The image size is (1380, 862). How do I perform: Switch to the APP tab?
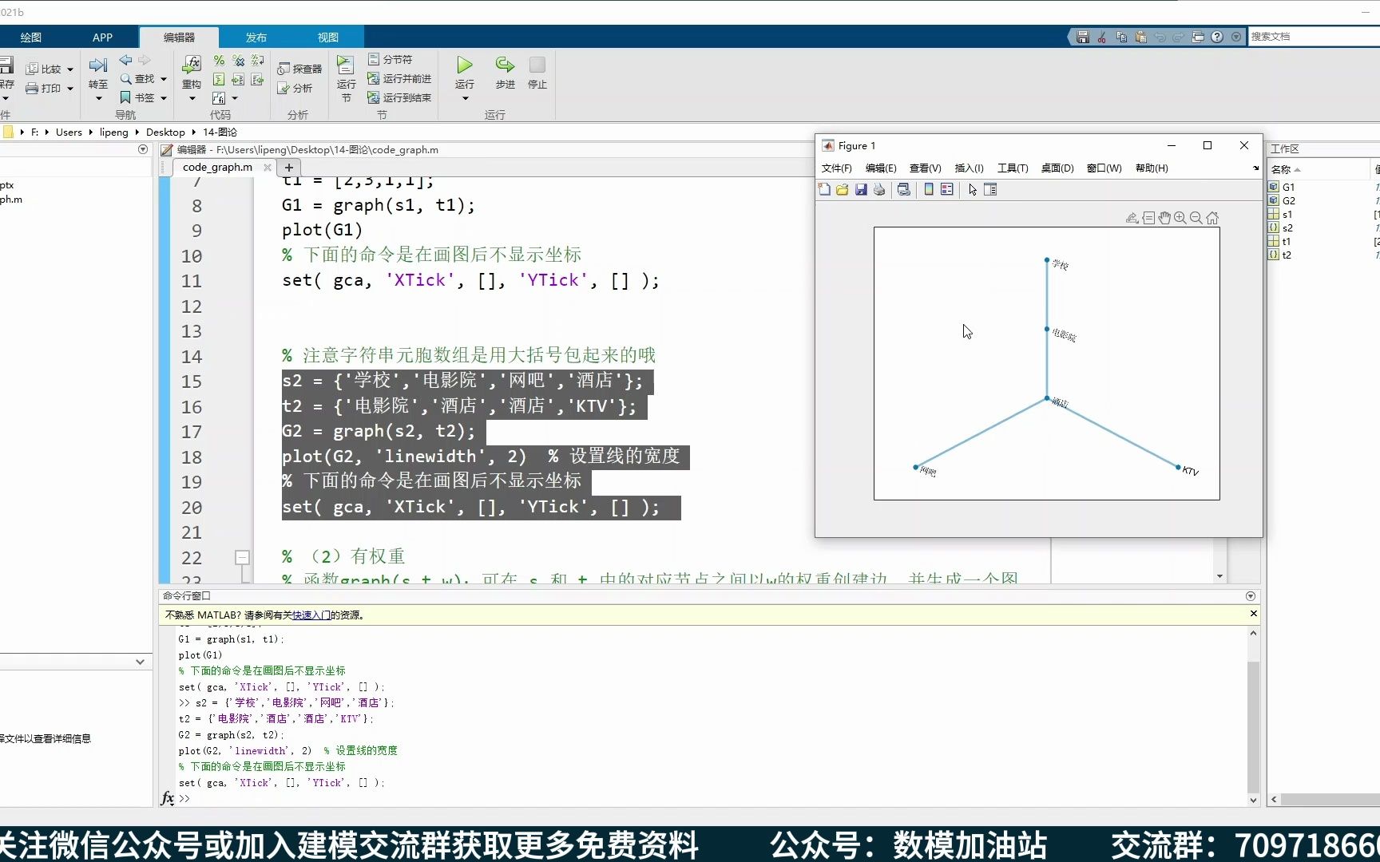(102, 38)
